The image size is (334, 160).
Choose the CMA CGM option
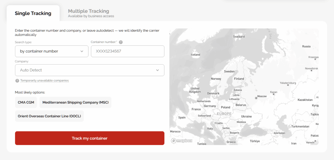pyautogui.click(x=26, y=103)
